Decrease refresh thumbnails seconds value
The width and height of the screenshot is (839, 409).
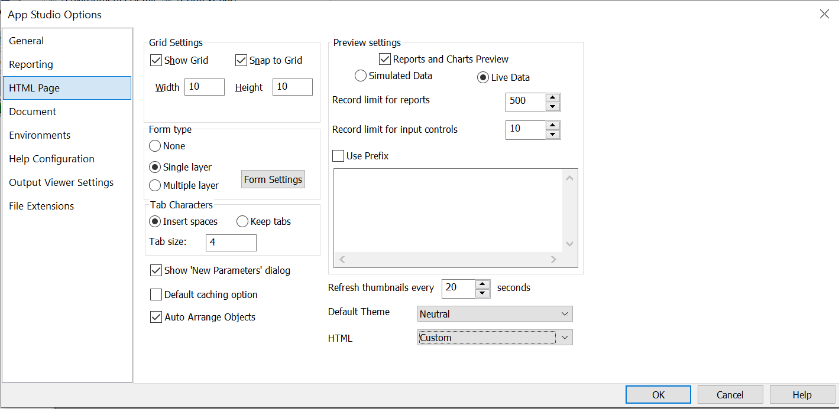(482, 293)
